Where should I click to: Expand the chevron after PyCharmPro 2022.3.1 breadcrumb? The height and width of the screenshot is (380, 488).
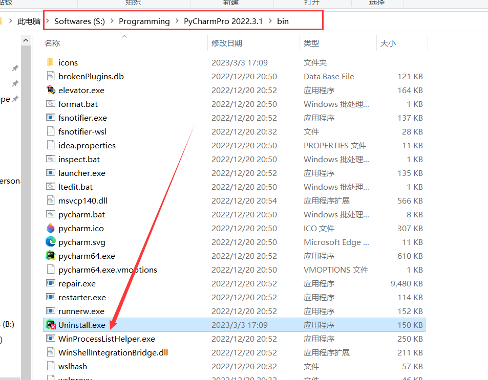click(x=270, y=21)
